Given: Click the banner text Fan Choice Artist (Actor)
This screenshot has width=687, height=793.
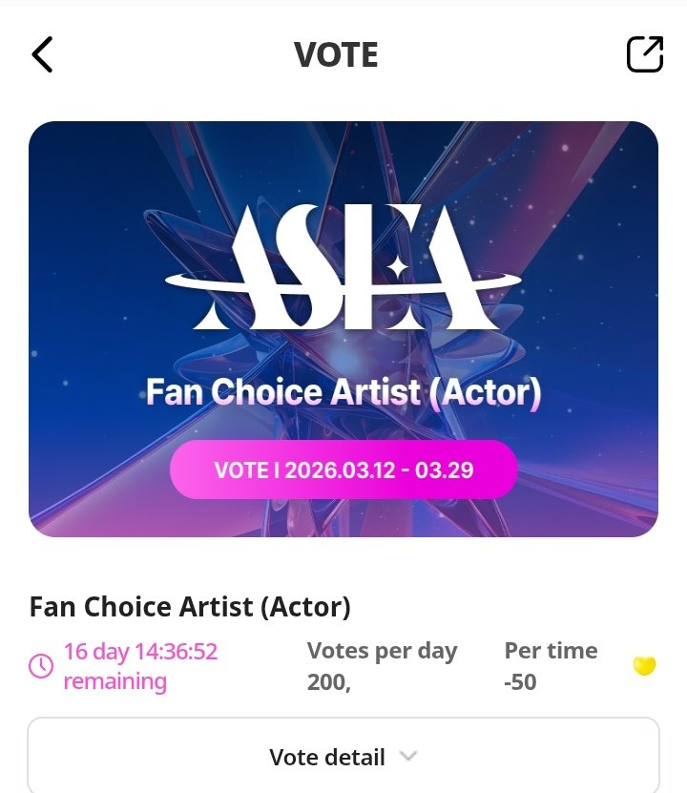Looking at the screenshot, I should click(343, 392).
